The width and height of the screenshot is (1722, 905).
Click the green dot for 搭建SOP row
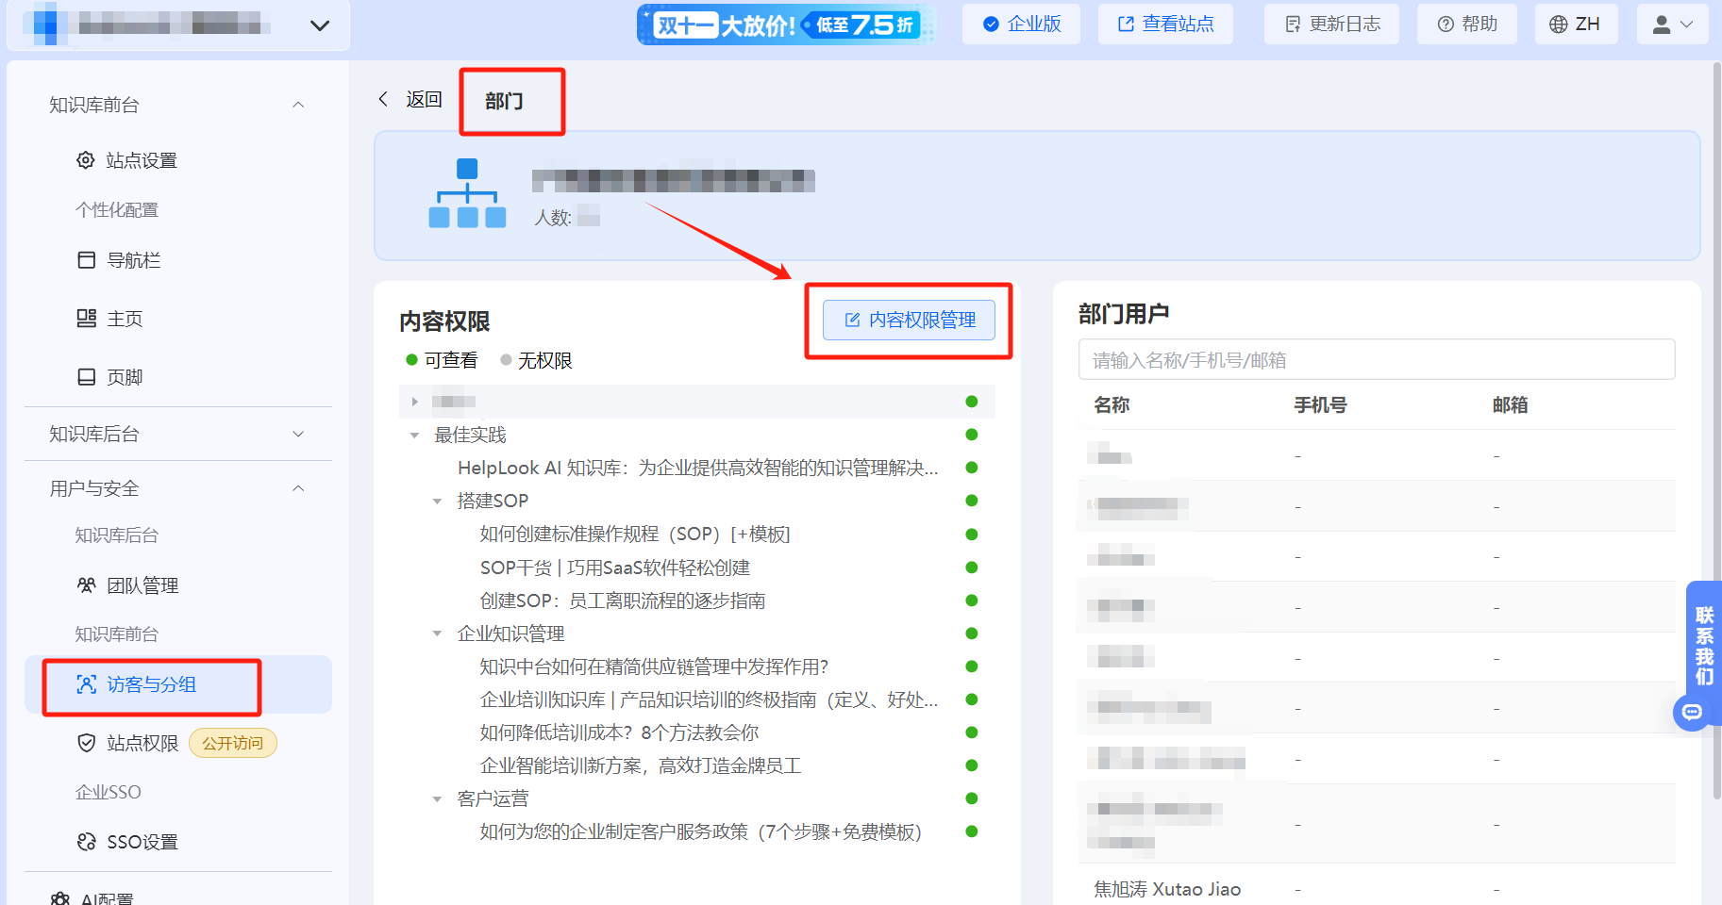pos(972,501)
